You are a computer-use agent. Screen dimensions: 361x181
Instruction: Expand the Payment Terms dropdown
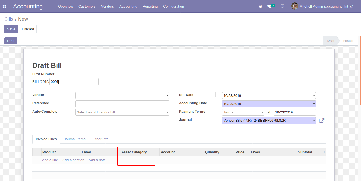(262, 112)
